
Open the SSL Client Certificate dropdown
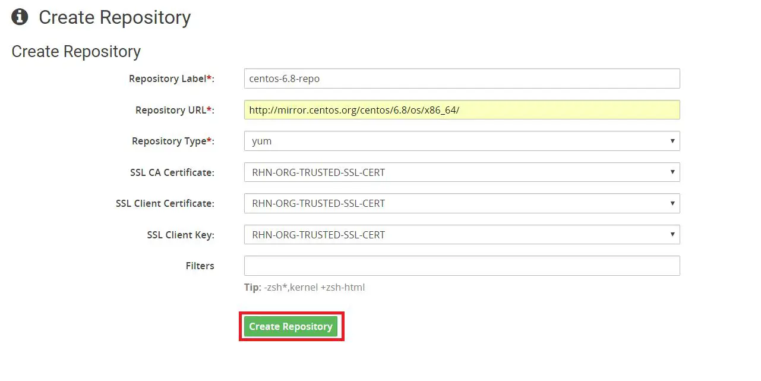[x=462, y=203]
